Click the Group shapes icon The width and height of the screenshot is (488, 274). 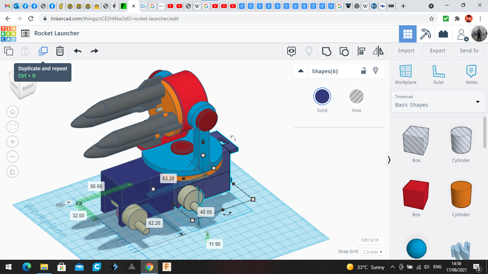[x=327, y=51]
